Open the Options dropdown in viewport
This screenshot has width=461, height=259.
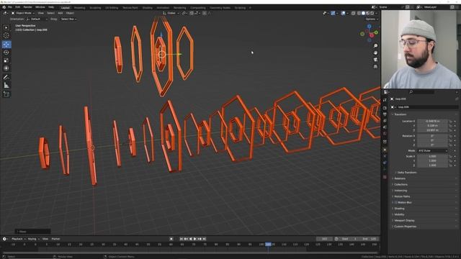tap(372, 19)
